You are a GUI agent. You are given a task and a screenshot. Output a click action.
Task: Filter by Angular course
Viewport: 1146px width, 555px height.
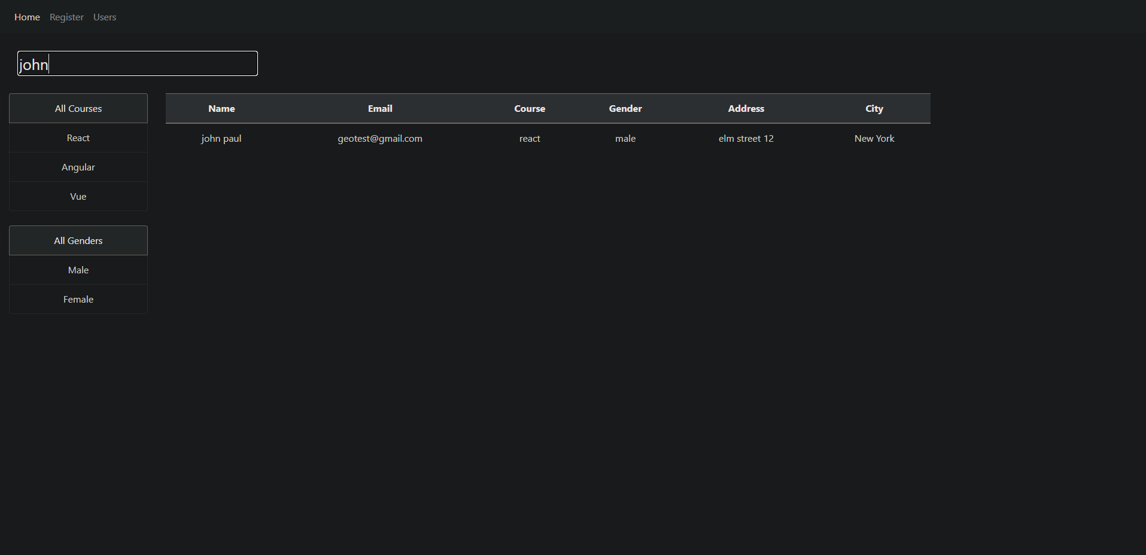pos(78,167)
